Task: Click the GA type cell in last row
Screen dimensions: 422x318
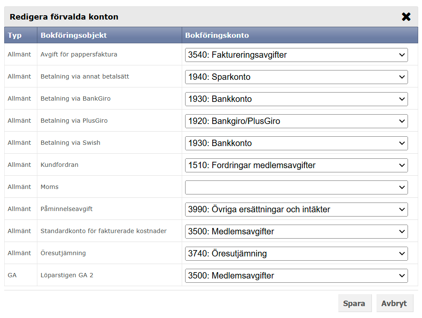Action: (12, 275)
